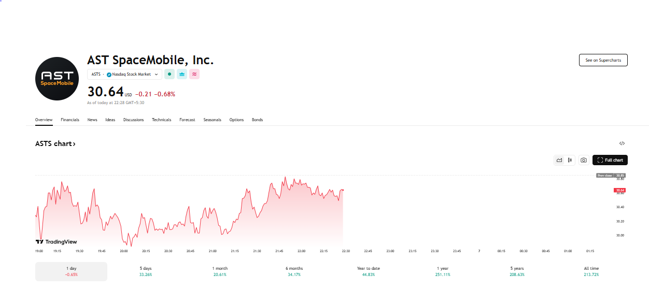Select the 1 day range
Image resolution: width=649 pixels, height=290 pixels.
[72, 271]
